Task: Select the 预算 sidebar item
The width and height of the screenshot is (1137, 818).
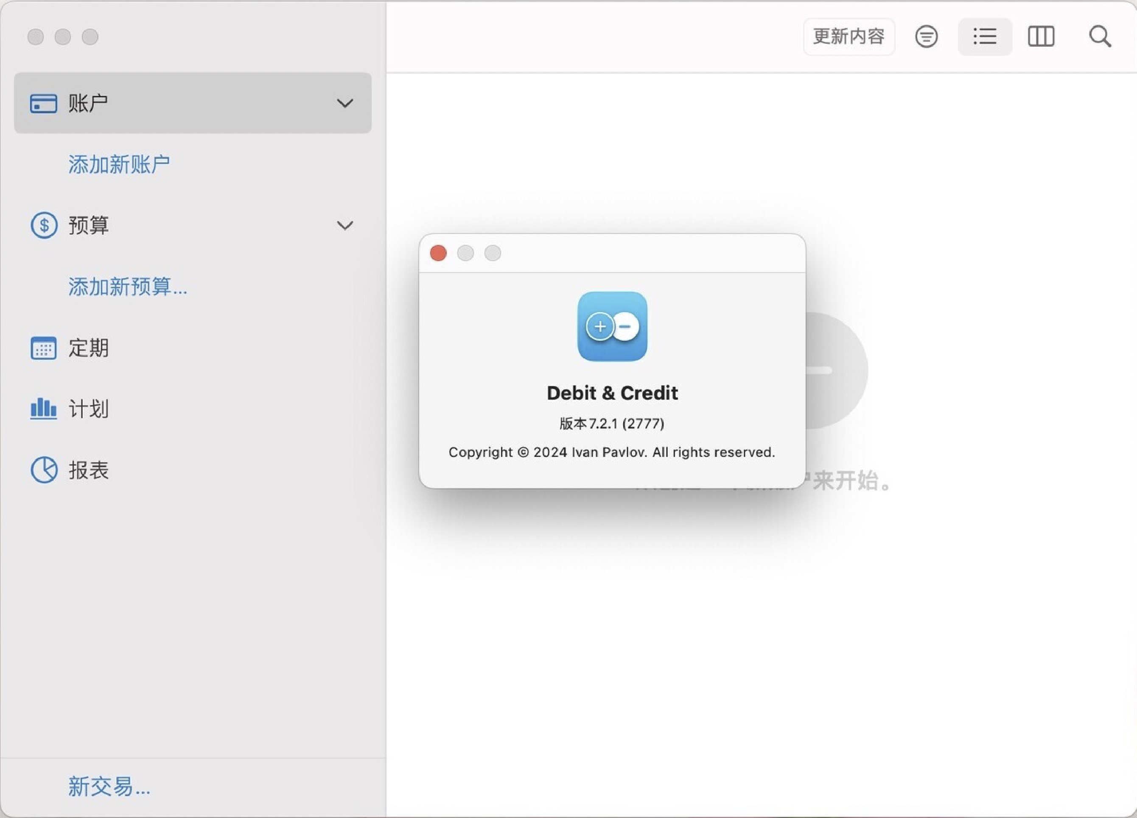Action: [x=193, y=225]
